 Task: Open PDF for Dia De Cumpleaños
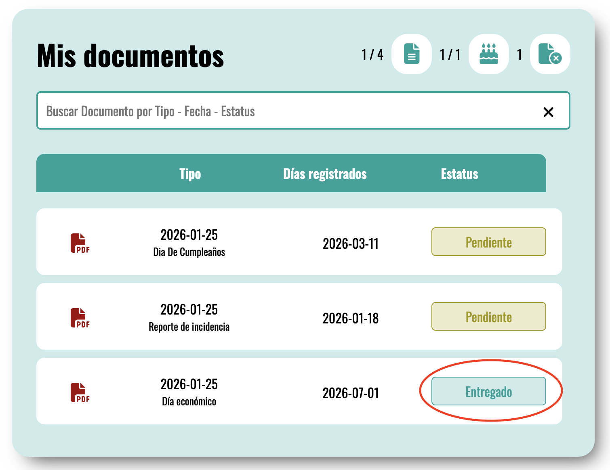click(80, 243)
